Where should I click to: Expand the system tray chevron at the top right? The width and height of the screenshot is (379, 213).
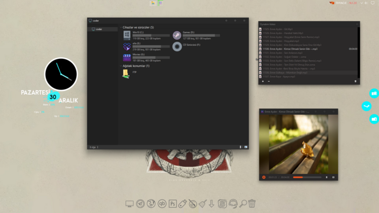click(x=362, y=3)
